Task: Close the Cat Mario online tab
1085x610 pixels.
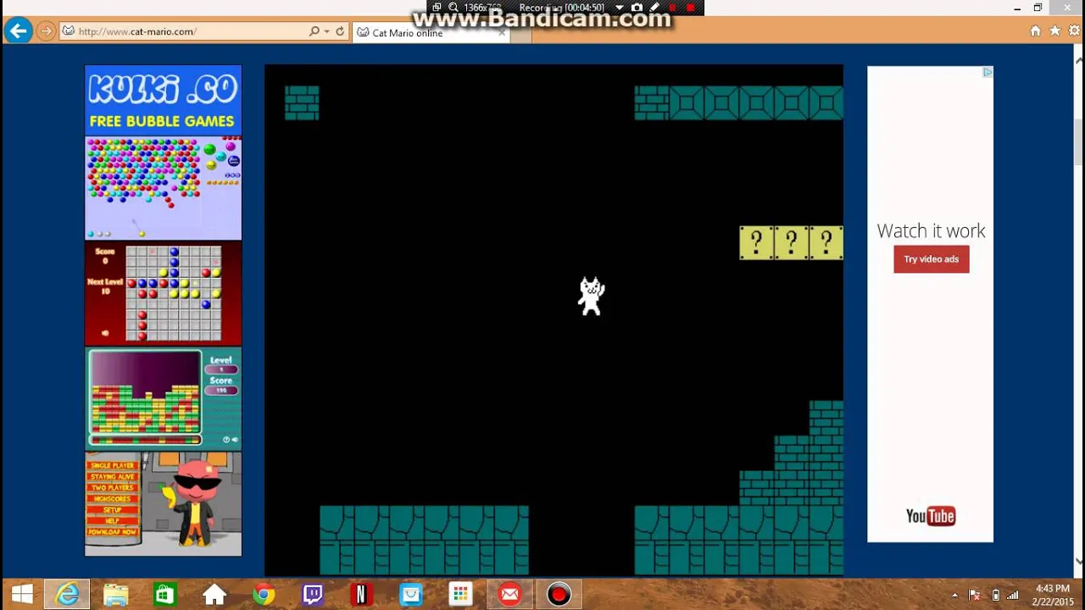Action: (x=502, y=32)
